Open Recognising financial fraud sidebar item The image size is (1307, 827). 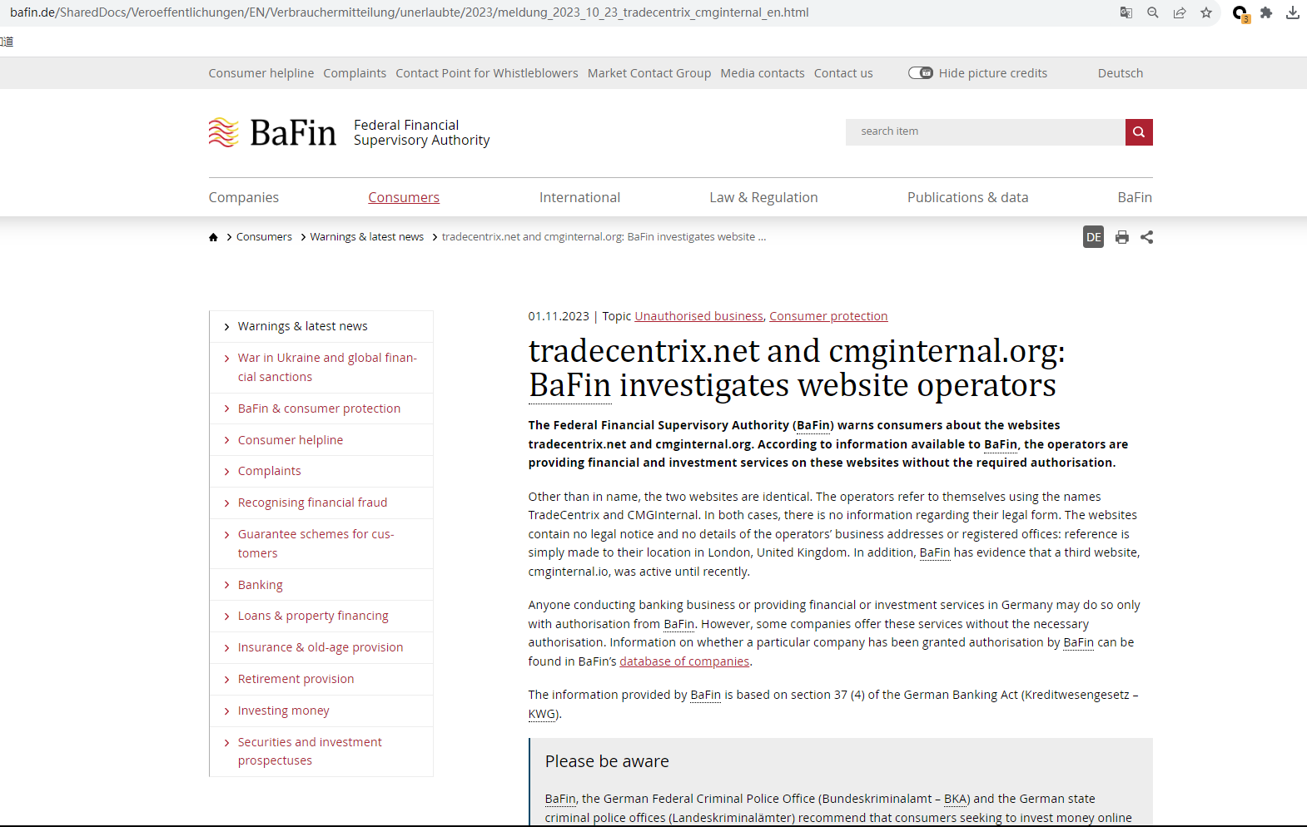point(321,503)
